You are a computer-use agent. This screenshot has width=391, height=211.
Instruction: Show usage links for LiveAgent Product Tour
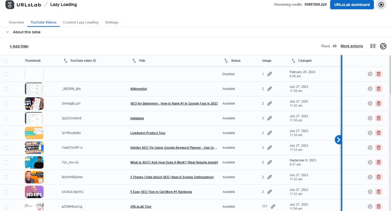click(270, 133)
